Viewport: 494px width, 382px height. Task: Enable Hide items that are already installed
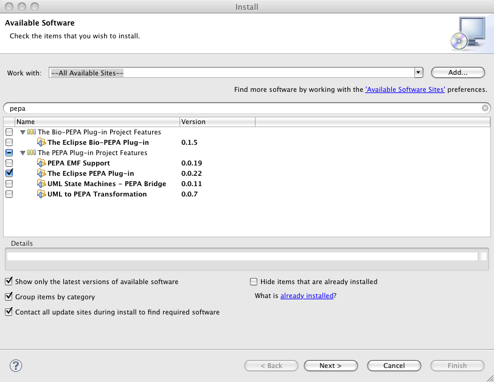point(254,282)
